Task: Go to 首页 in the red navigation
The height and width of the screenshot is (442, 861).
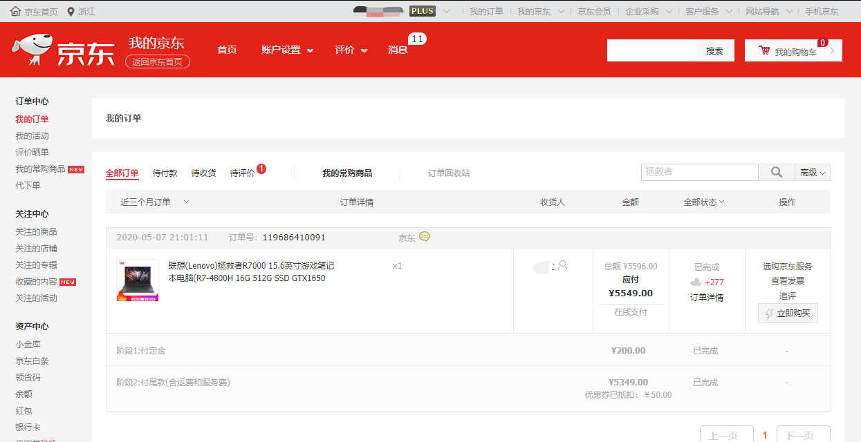Action: pos(227,50)
